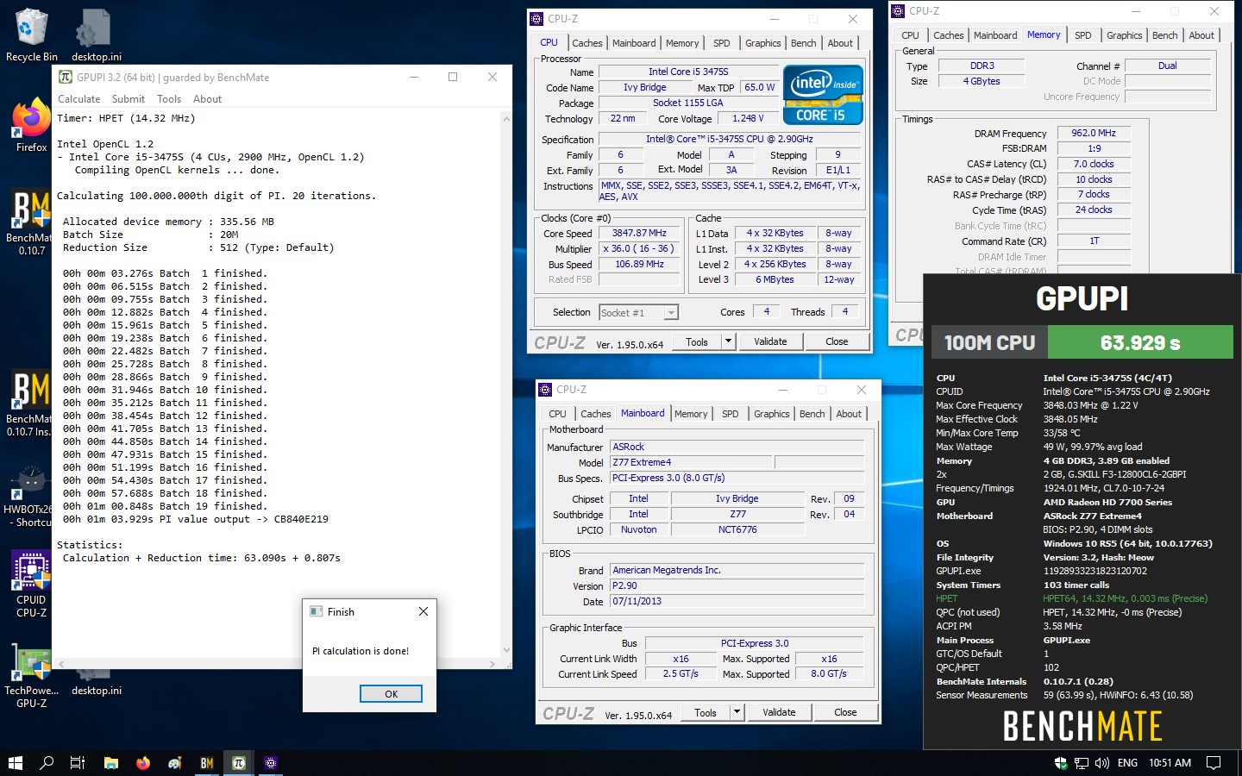Open the Recycle Bin desktop icon
Screen dimensions: 1242x776
tap(31, 34)
